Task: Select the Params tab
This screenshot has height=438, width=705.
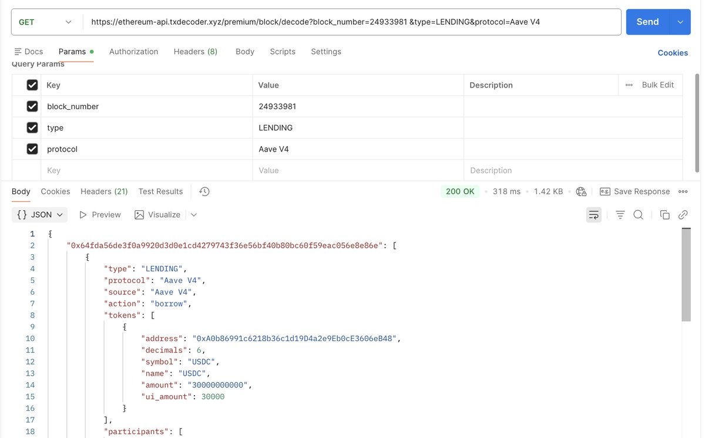Action: (76, 52)
